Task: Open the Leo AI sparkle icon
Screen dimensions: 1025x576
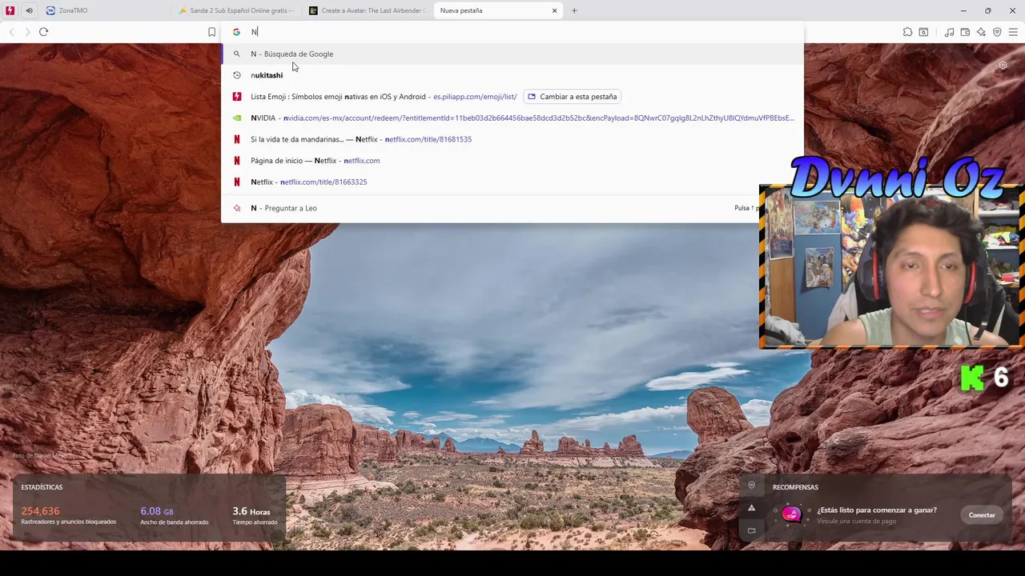Action: (x=981, y=32)
